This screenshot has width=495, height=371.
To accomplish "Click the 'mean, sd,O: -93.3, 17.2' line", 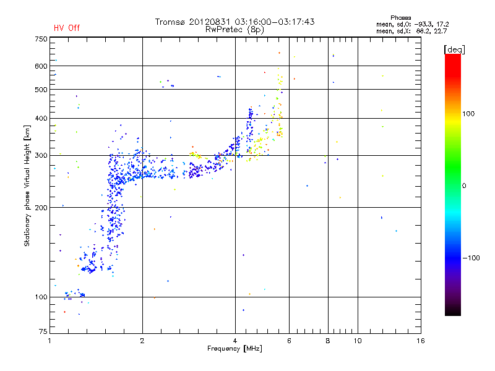I will 412,25.
